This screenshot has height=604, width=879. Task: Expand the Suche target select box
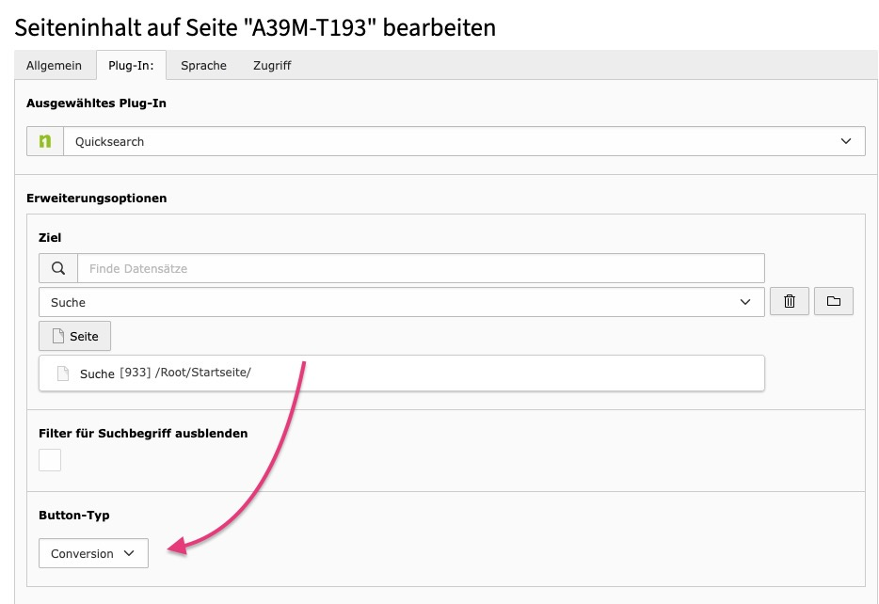(x=401, y=302)
